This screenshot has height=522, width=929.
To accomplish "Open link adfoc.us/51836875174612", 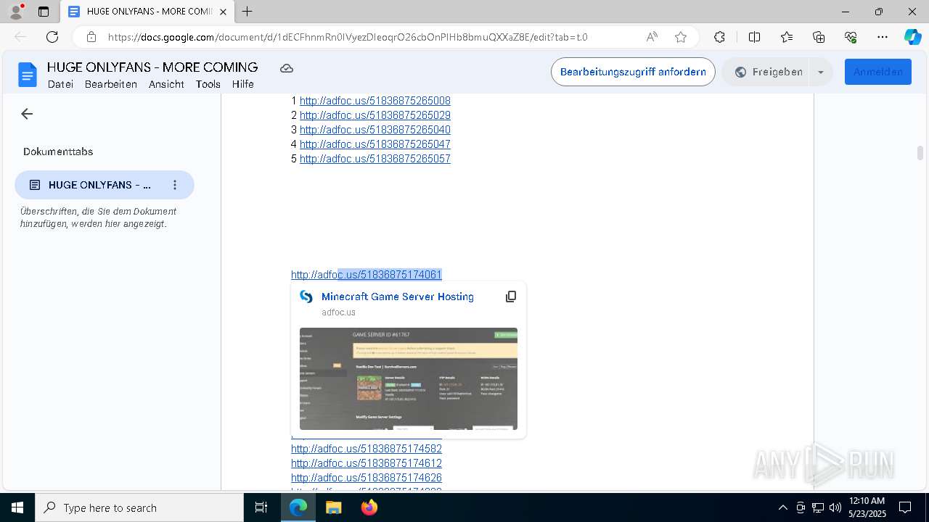I will pos(367,463).
